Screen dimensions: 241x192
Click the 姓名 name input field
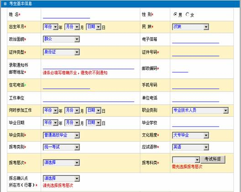[66, 15]
